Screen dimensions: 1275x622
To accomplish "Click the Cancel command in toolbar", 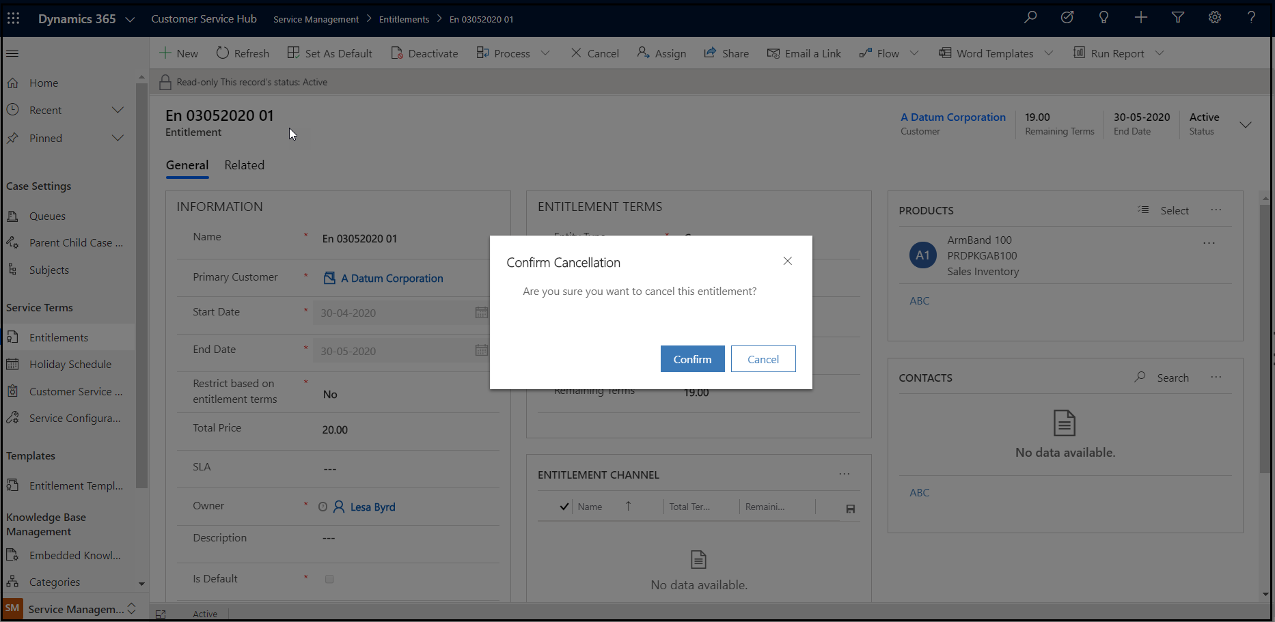I will (594, 53).
